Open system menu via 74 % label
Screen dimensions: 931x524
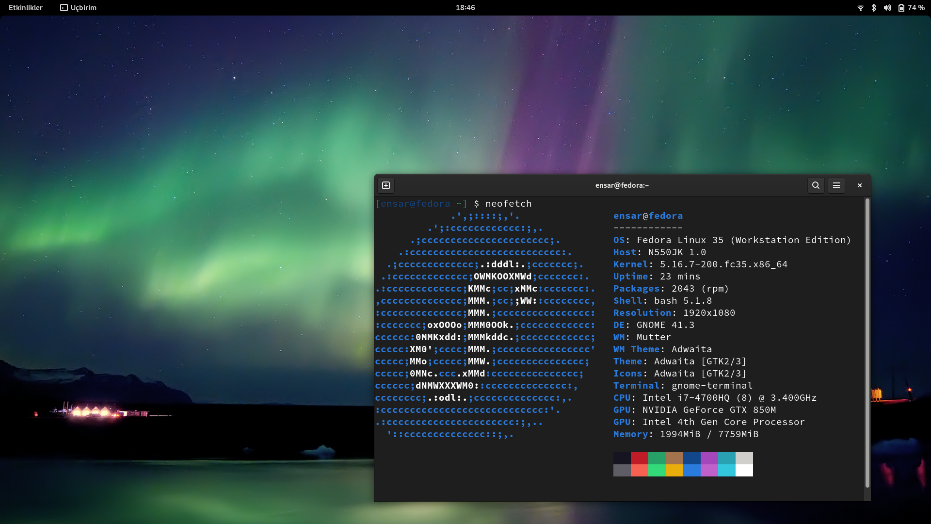click(916, 8)
